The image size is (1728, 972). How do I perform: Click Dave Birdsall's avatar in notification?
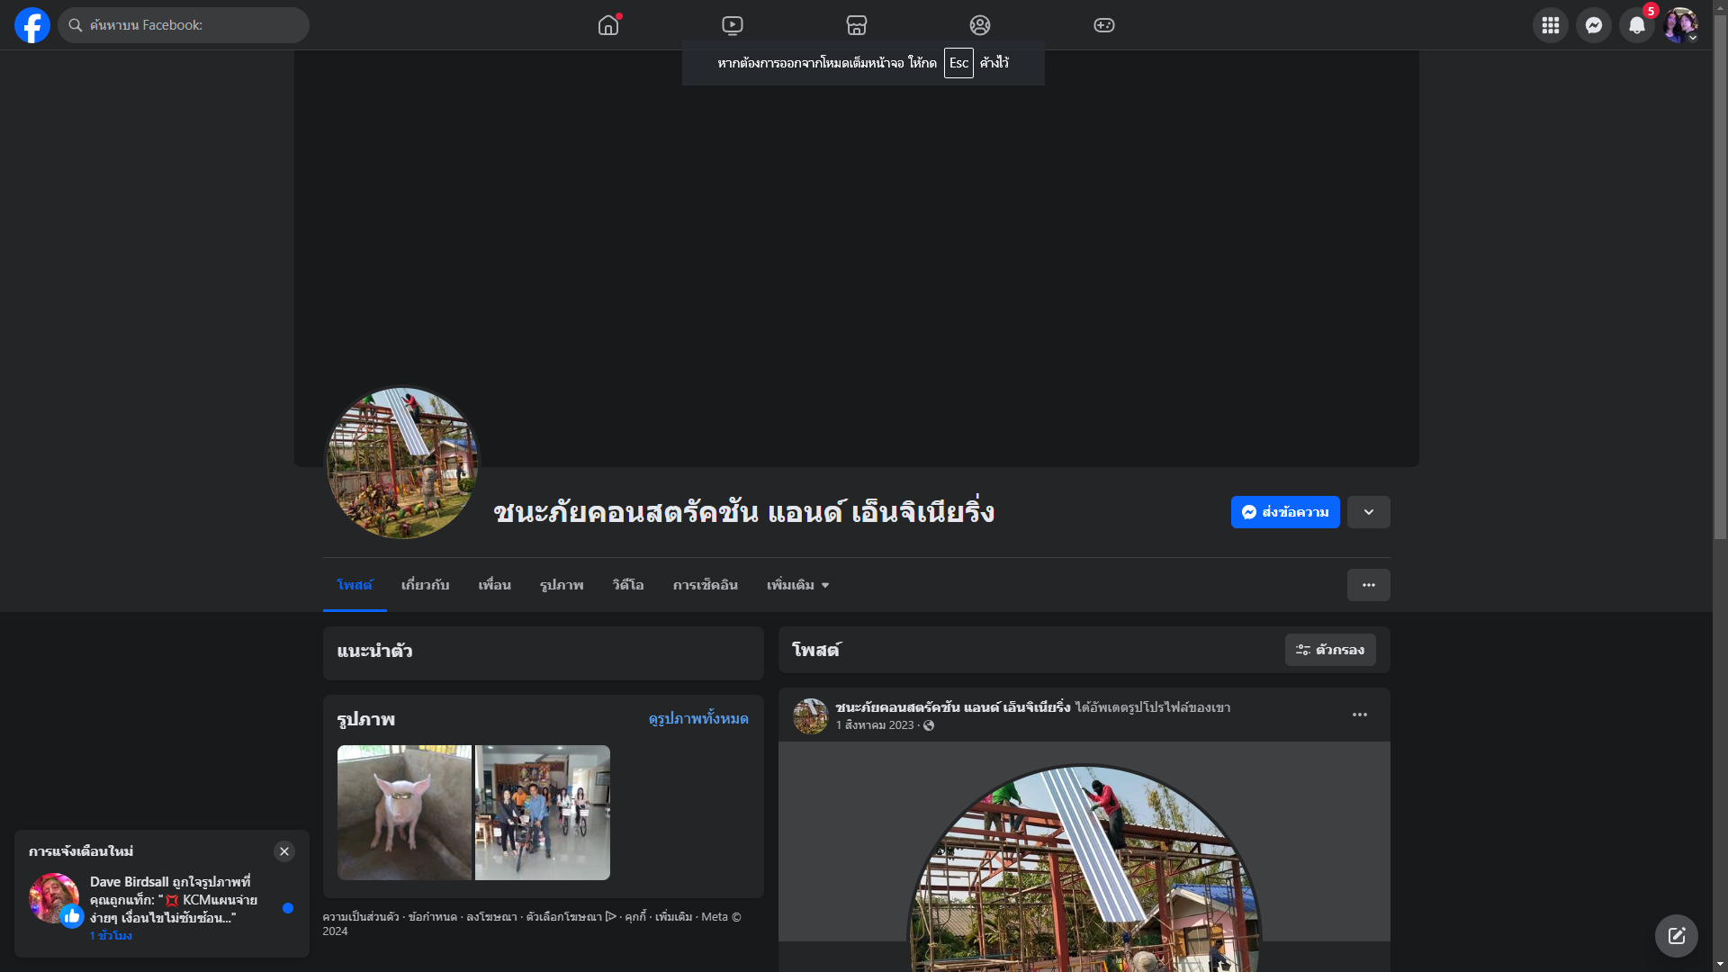point(54,898)
